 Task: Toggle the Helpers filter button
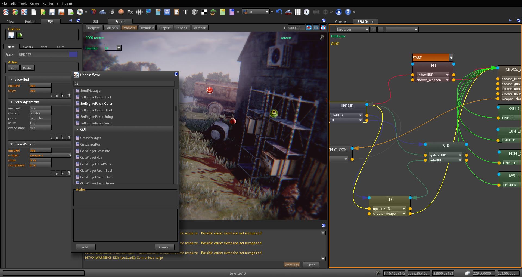[94, 28]
